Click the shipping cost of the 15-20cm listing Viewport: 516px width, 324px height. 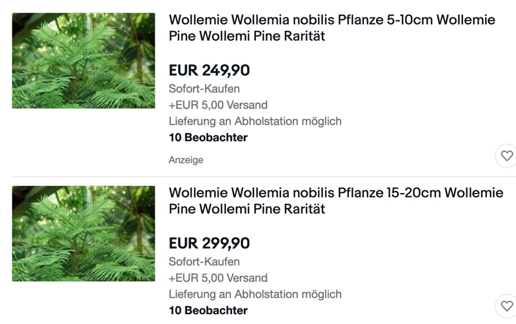[218, 278]
